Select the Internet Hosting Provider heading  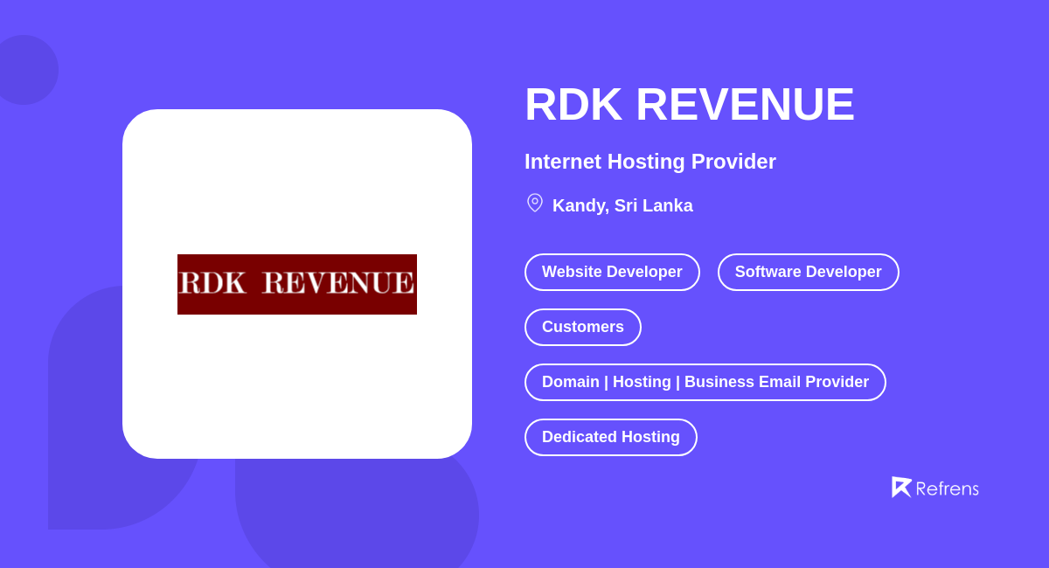click(650, 162)
